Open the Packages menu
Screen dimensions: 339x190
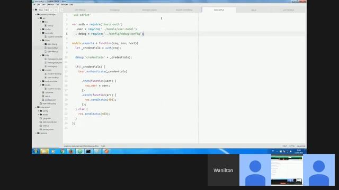[64, 5]
